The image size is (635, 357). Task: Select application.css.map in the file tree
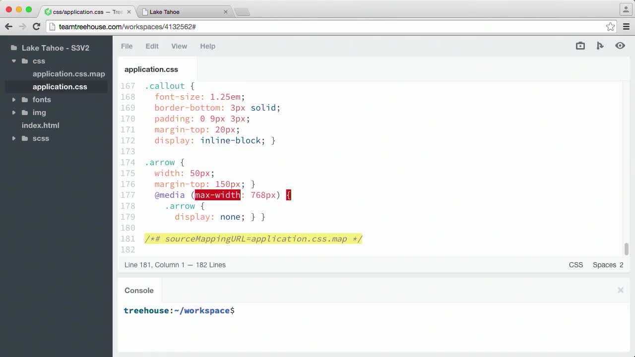pos(68,74)
